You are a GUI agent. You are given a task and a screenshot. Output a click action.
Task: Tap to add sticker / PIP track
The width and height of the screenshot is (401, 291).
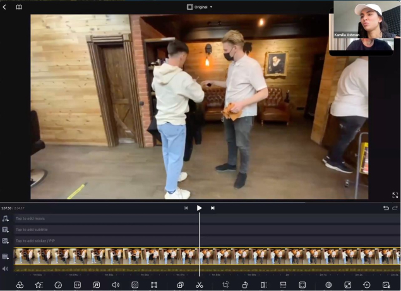207,241
